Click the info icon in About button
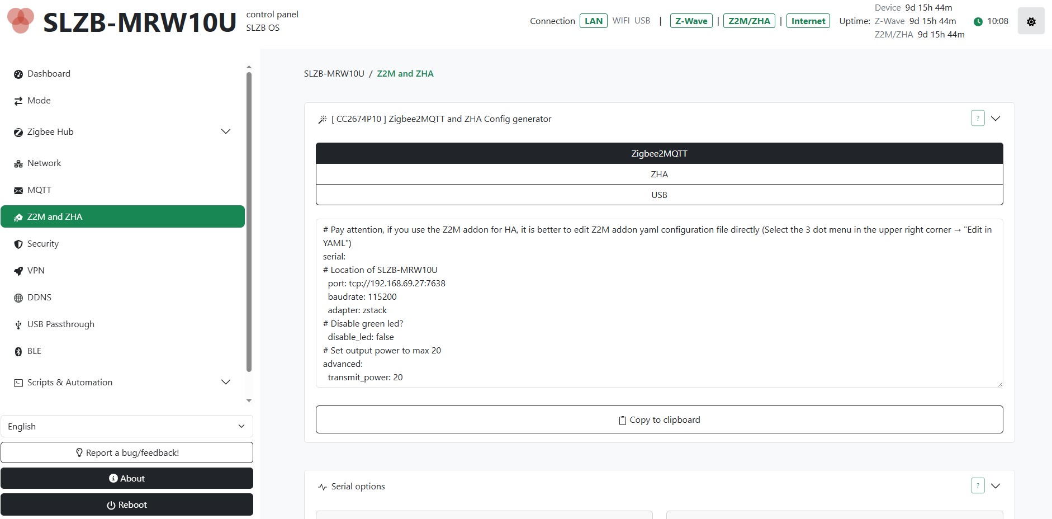The image size is (1052, 519). pos(113,478)
